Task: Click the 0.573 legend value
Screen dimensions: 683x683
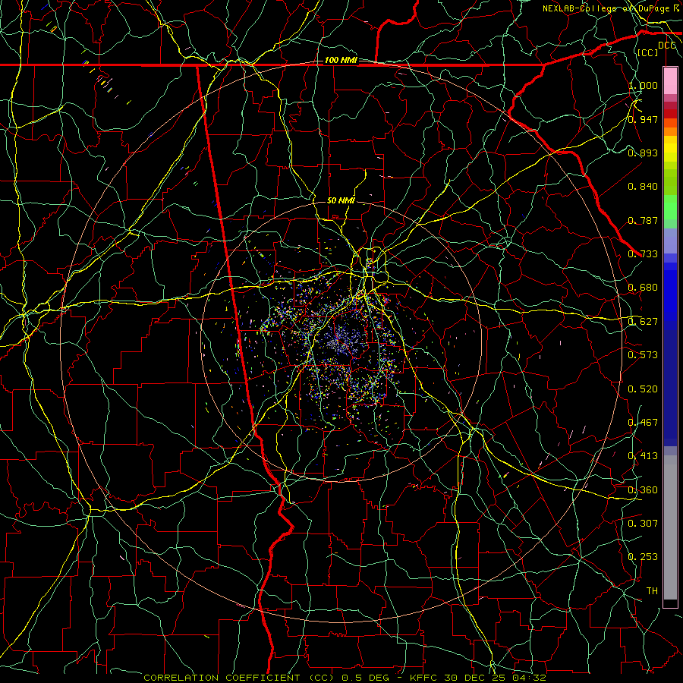Action: pyautogui.click(x=643, y=355)
